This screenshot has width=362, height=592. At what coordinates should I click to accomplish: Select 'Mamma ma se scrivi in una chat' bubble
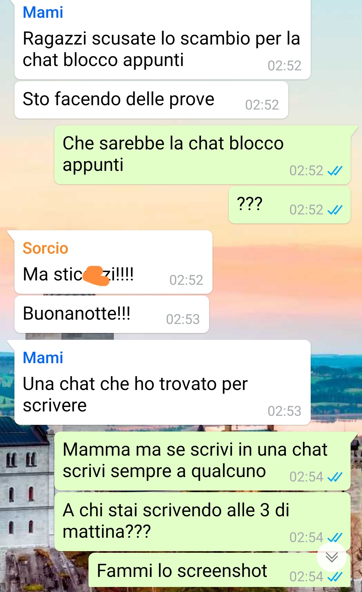pyautogui.click(x=202, y=461)
